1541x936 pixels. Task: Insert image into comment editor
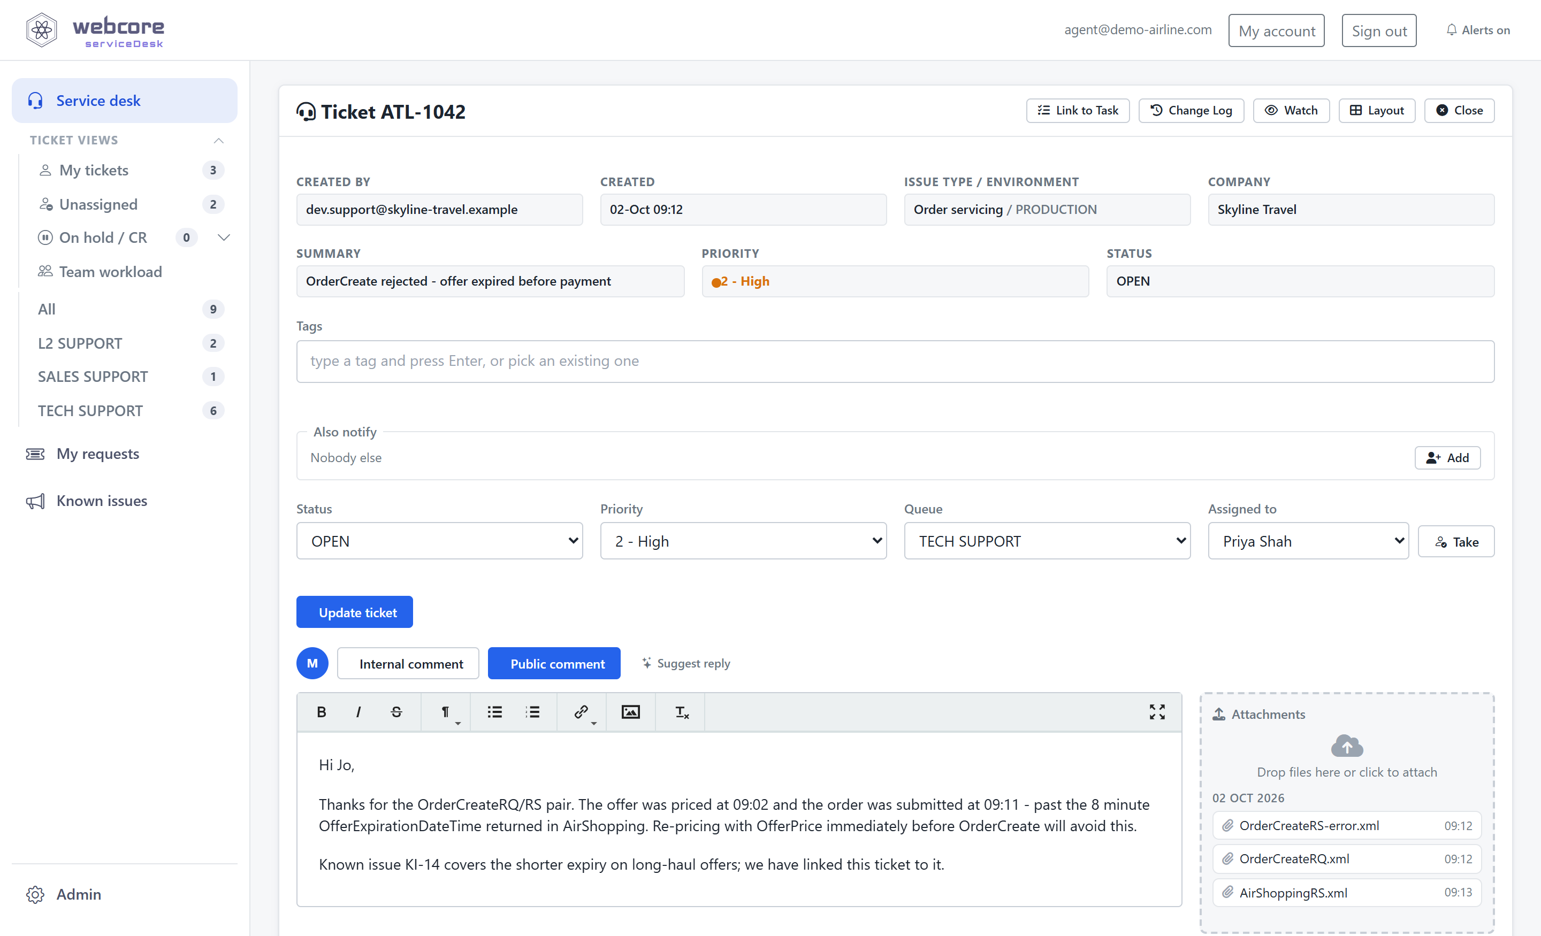(630, 711)
